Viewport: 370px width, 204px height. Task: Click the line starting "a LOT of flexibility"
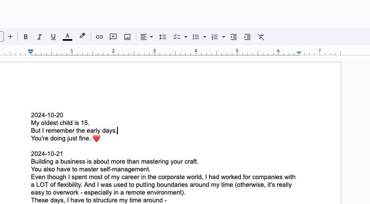[161, 185]
